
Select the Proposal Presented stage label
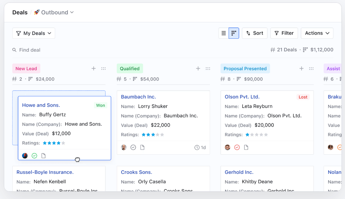[245, 68]
